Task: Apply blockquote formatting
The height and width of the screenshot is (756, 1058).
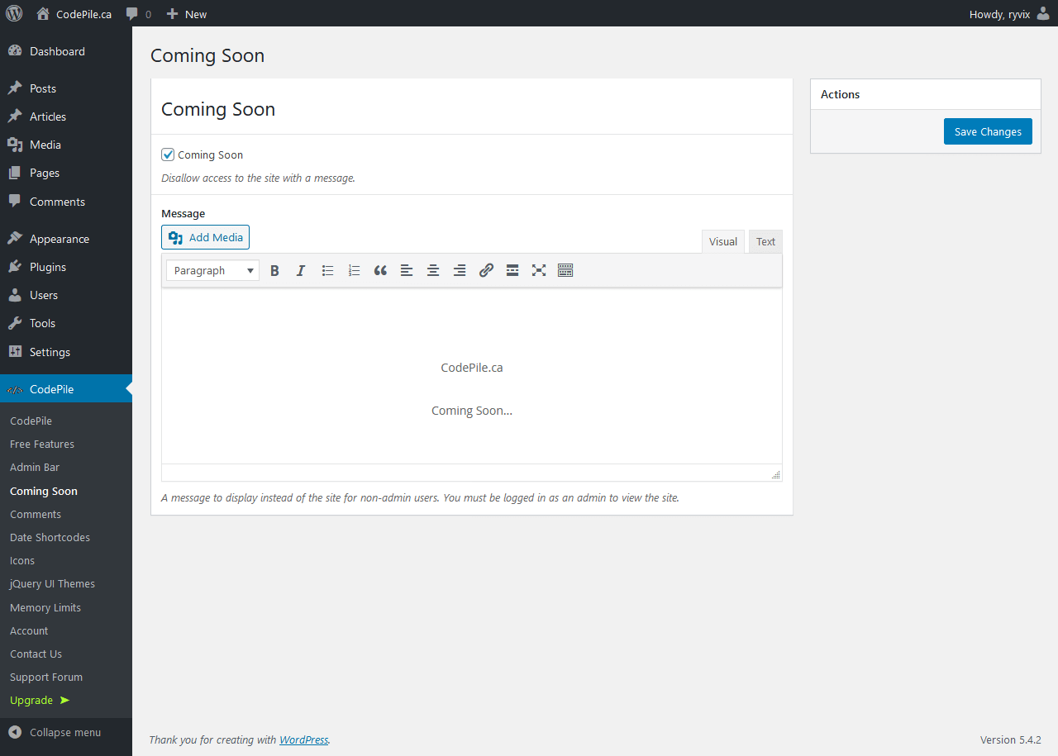Action: tap(380, 270)
